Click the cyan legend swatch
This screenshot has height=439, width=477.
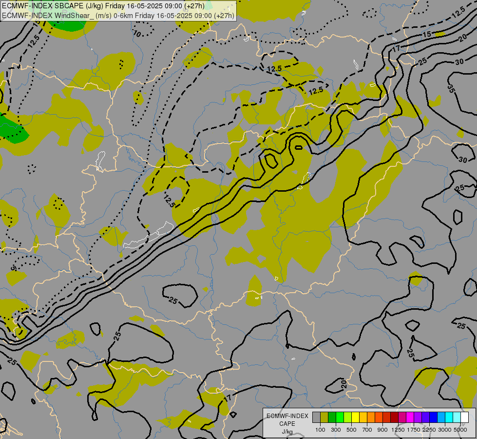(449, 417)
